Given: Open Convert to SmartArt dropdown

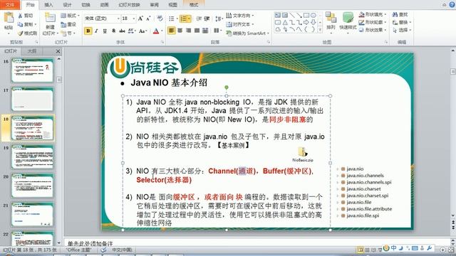Looking at the screenshot, I should [x=247, y=33].
